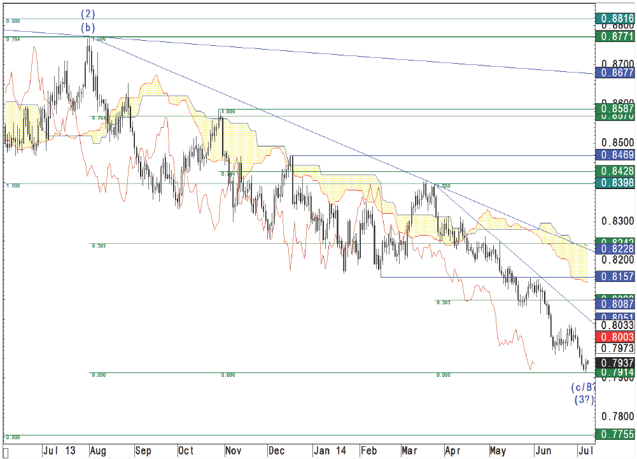Click the Sep month axis label
Image resolution: width=637 pixels, height=459 pixels.
(143, 451)
